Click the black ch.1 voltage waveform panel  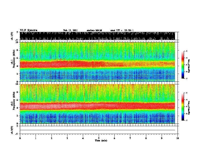pyautogui.click(x=97, y=36)
